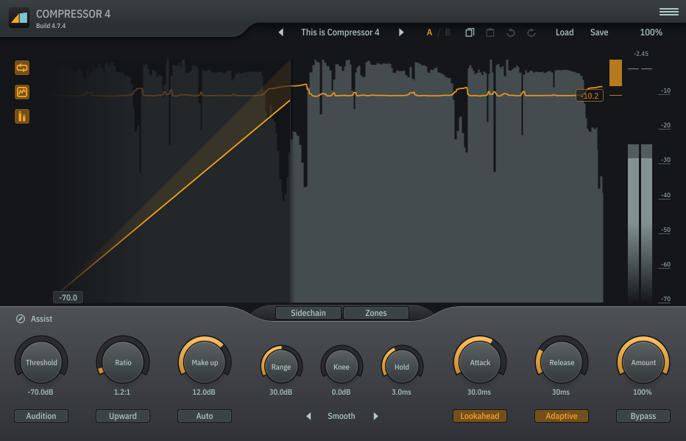Image resolution: width=686 pixels, height=441 pixels.
Task: Redo the last change
Action: (531, 32)
